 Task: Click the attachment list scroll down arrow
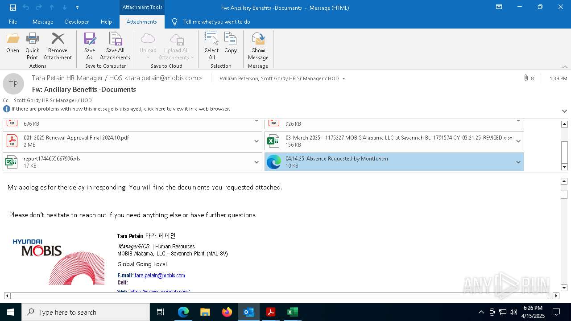coord(564,167)
